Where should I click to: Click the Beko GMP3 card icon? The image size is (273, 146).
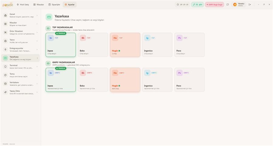coord(83,73)
